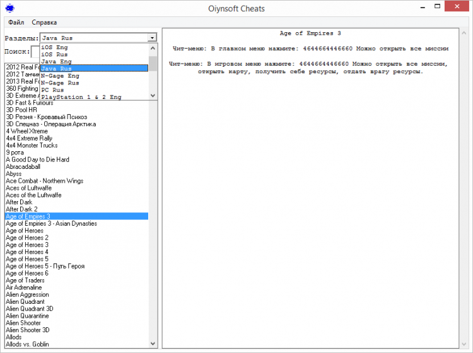Screen dimensions: 473x353
Task: Select Aces of Luftwaffe
Action: pos(77,188)
